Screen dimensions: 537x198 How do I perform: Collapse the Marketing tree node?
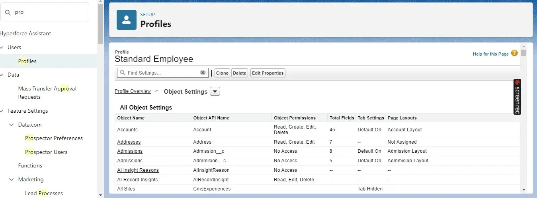click(x=12, y=180)
